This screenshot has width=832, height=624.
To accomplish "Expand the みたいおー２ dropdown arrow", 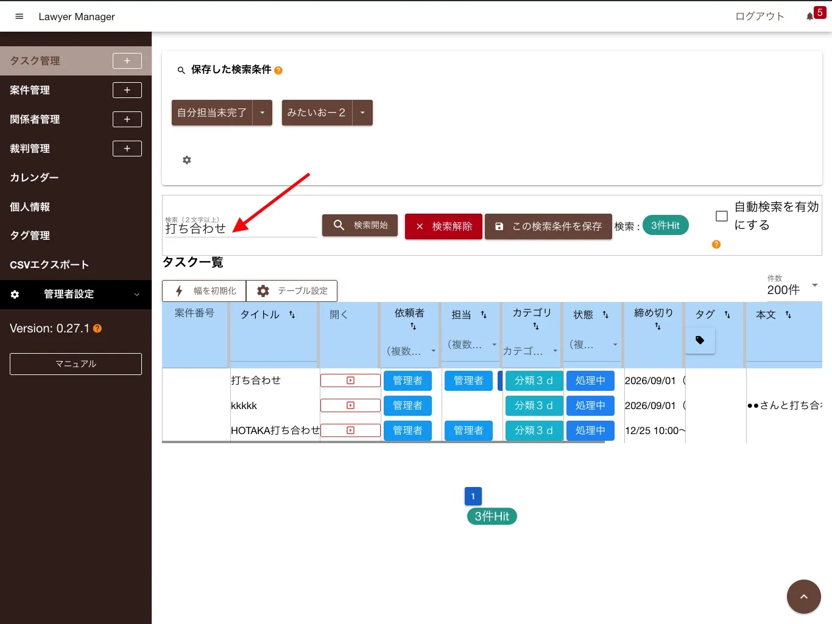I will [362, 113].
